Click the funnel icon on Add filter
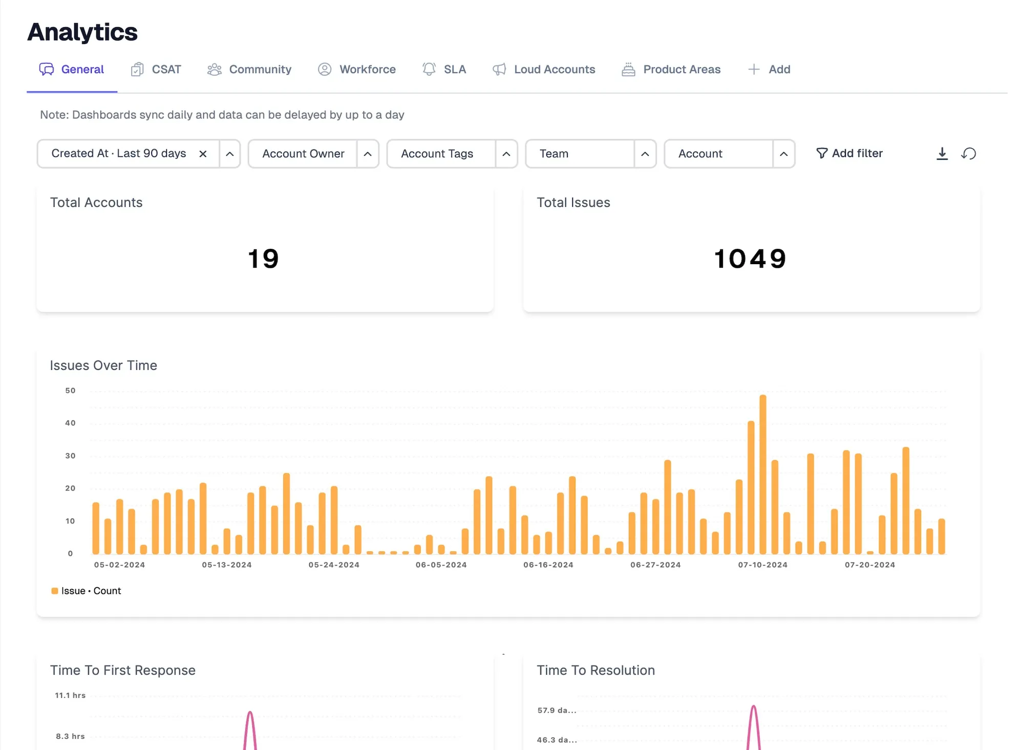This screenshot has width=1024, height=750. (x=822, y=153)
